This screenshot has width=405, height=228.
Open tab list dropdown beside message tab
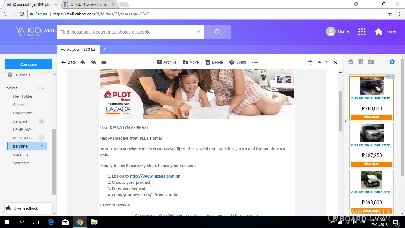click(x=104, y=49)
